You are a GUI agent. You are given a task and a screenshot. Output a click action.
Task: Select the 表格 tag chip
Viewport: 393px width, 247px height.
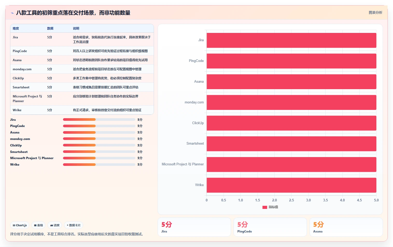pos(38,225)
